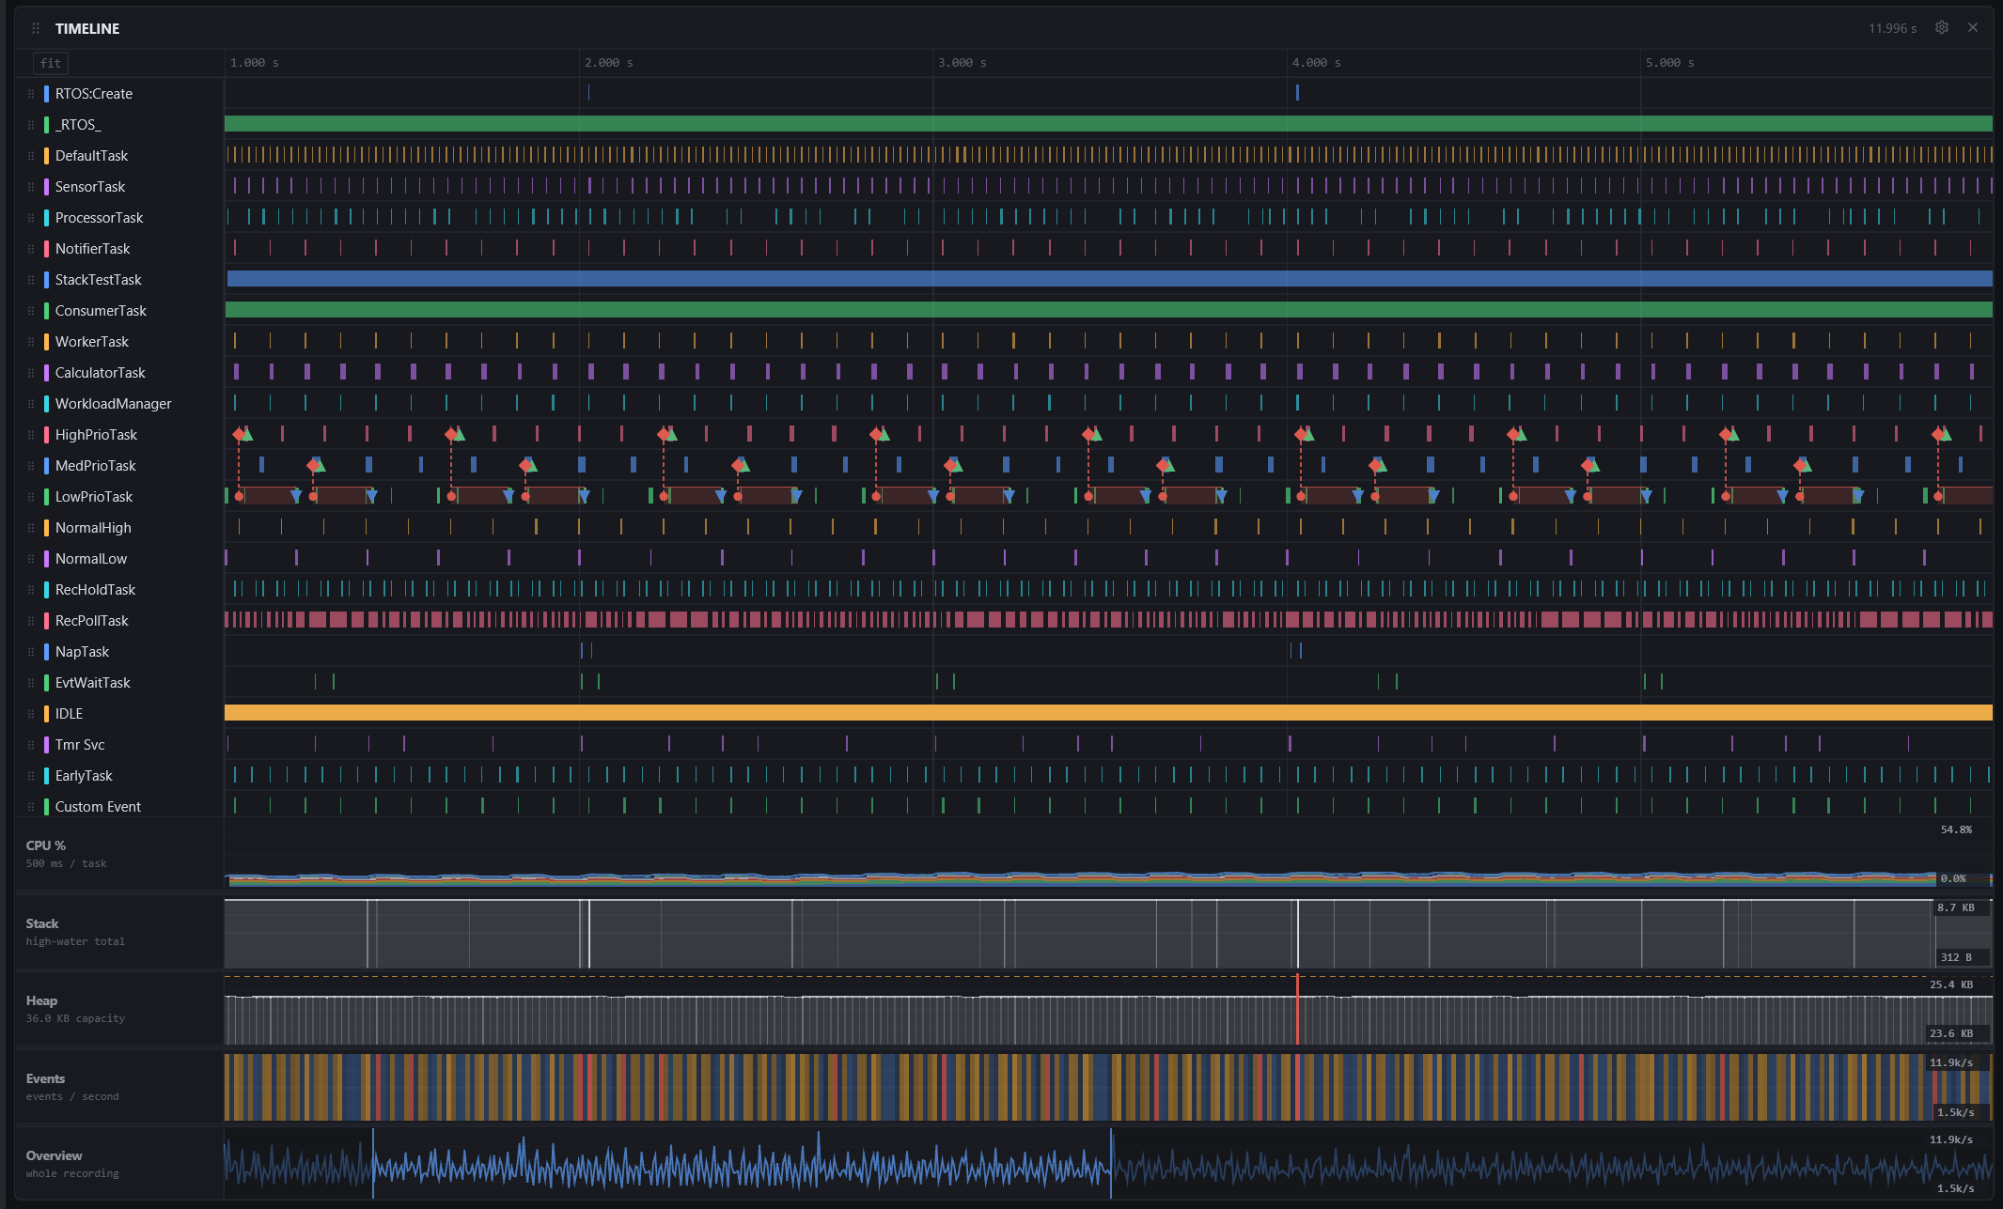Click RecPollTask row drag handle
The image size is (2003, 1209).
[x=31, y=621]
